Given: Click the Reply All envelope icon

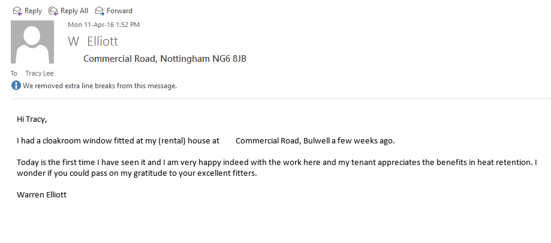Looking at the screenshot, I should 53,11.
